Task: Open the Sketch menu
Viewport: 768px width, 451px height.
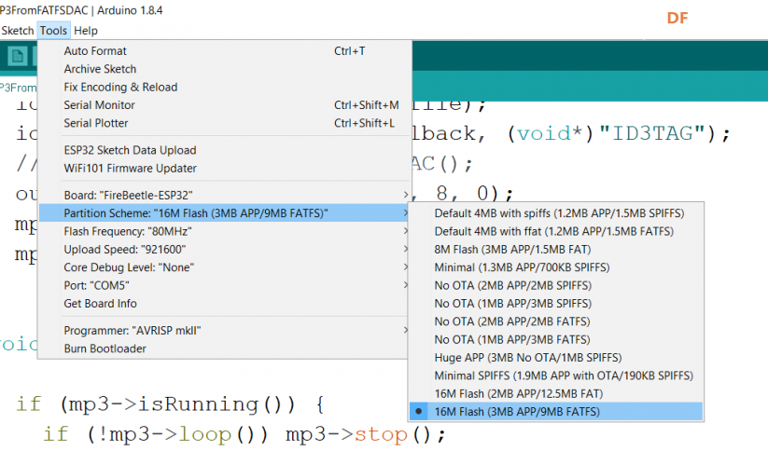Action: (x=17, y=31)
